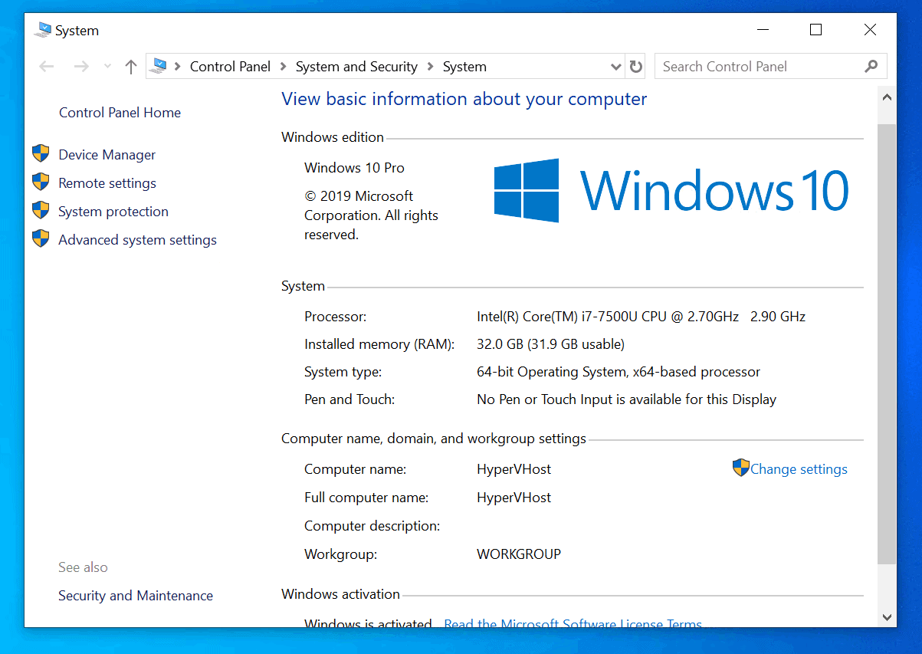Screen dimensions: 922x654
Task: Click the 'Computer description:' label
Action: (x=372, y=526)
